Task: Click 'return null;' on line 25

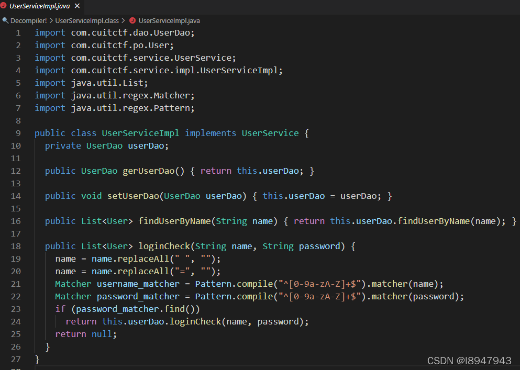Action: [x=86, y=334]
